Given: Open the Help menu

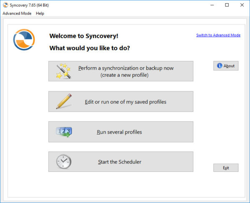Looking at the screenshot, I should (40, 13).
